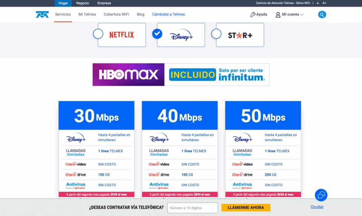The width and height of the screenshot is (362, 216).
Task: Click Llamadas ilimitadas logo in 50 Mbps card
Action: pyautogui.click(x=242, y=152)
